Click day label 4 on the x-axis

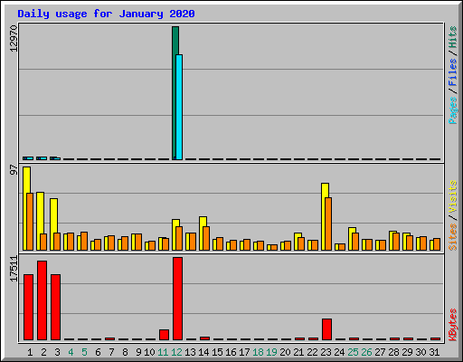(71, 352)
